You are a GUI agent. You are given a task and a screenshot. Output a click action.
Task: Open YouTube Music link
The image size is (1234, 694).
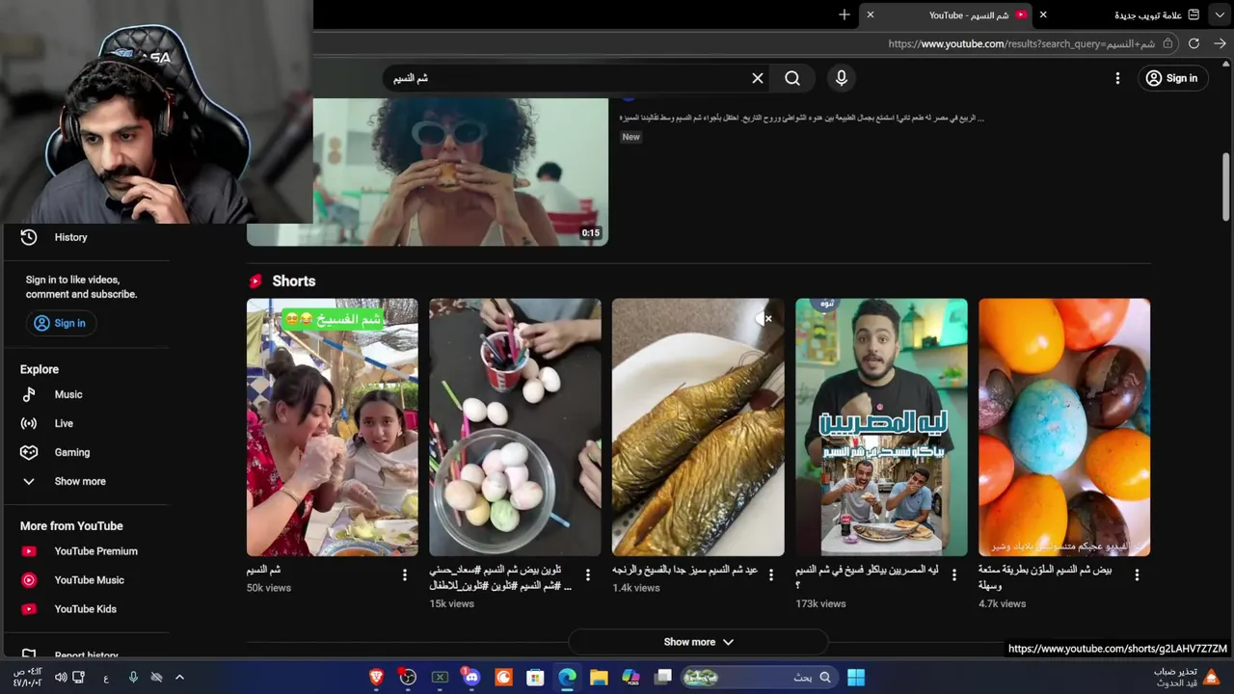[x=87, y=580]
